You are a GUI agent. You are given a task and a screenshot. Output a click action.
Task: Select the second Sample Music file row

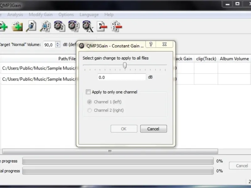[x=39, y=79]
